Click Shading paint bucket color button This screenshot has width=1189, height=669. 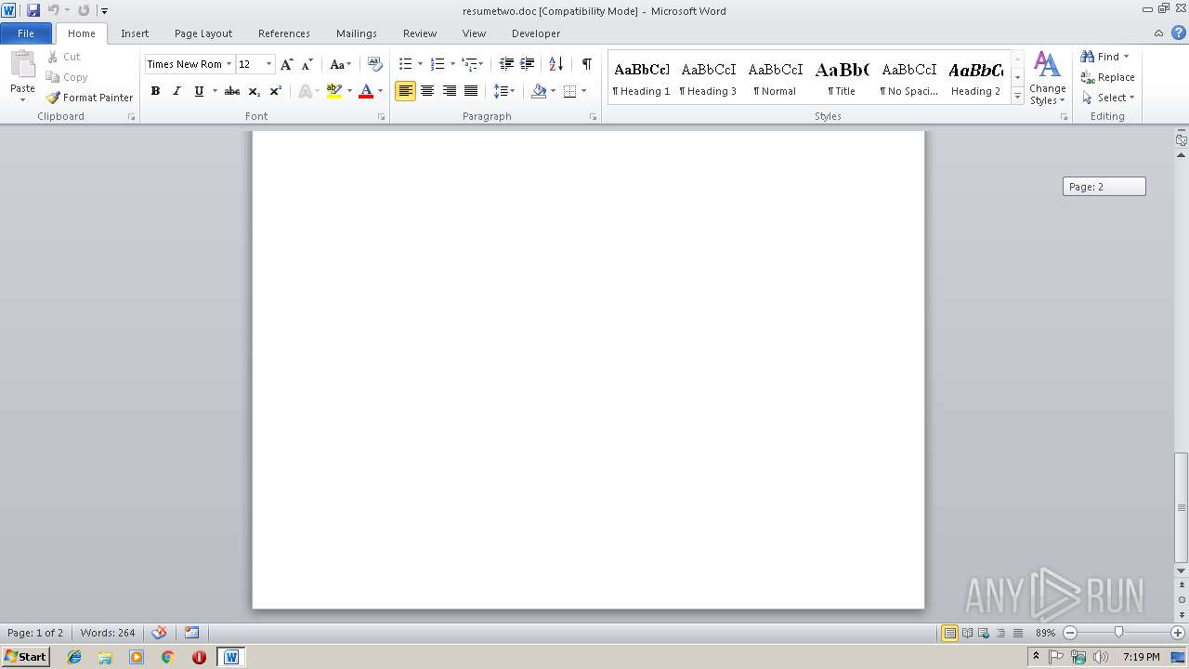539,91
